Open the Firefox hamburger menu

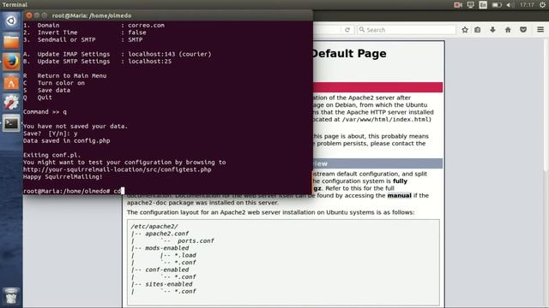tap(540, 30)
